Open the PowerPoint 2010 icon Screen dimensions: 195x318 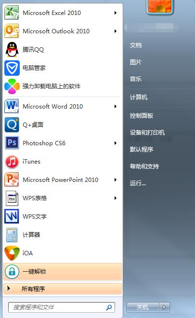click(x=12, y=180)
